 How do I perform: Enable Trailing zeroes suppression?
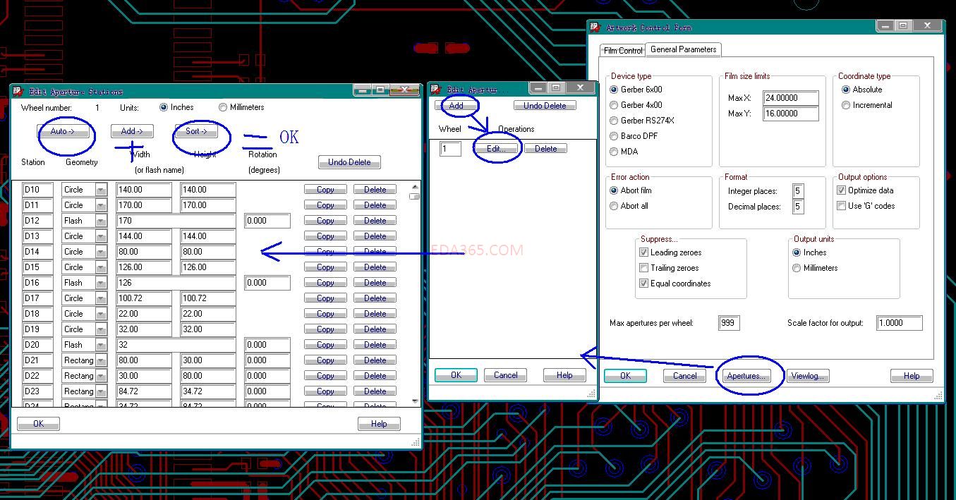click(x=643, y=268)
